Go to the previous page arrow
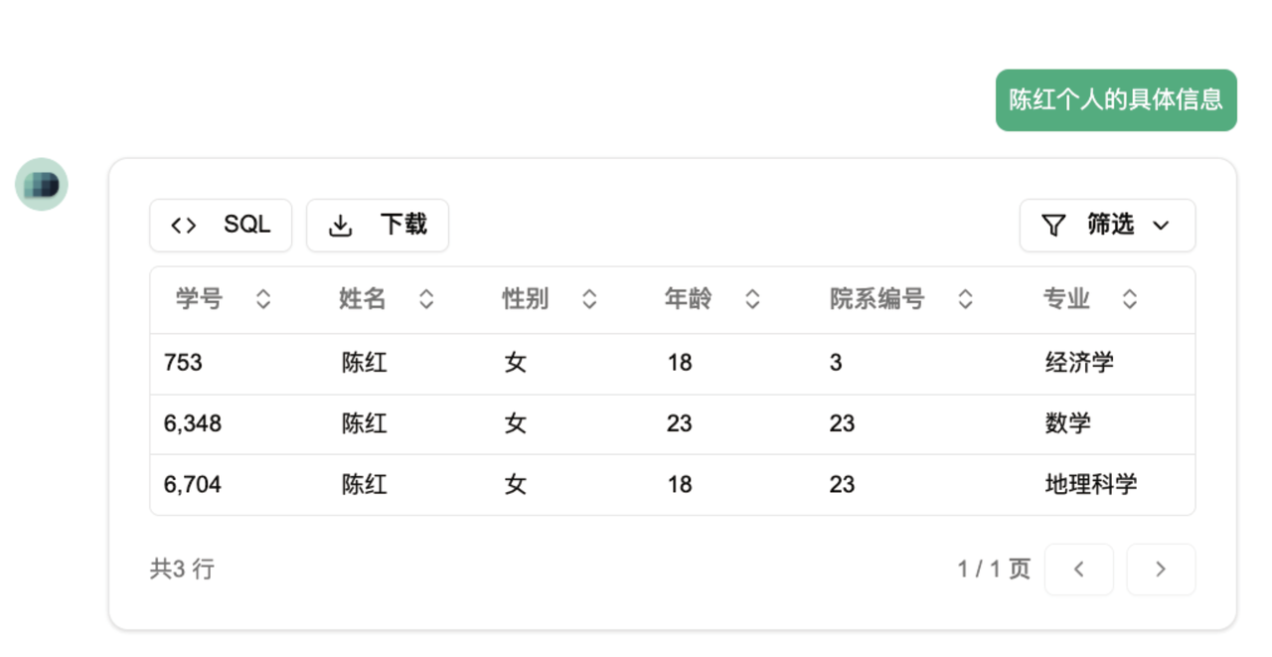Image resolution: width=1272 pixels, height=657 pixels. (1078, 570)
